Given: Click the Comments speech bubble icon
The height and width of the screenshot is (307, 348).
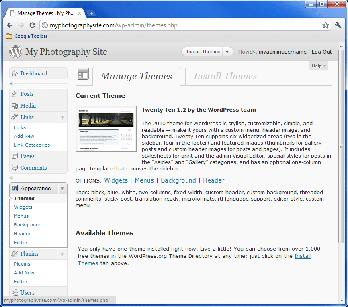Looking at the screenshot, I should (x=14, y=168).
